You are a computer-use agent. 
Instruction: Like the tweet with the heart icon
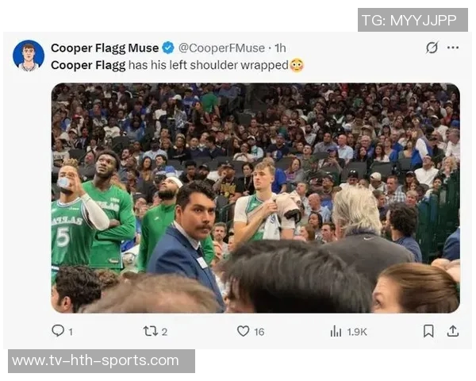tap(243, 331)
